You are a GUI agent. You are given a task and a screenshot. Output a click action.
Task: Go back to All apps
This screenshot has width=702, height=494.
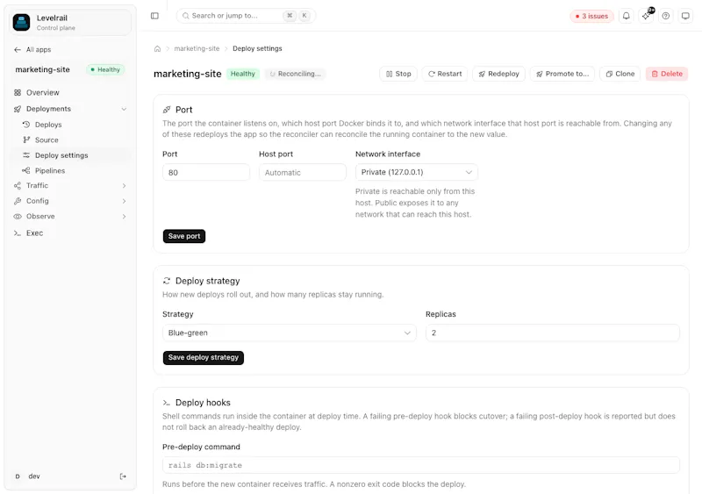pyautogui.click(x=32, y=50)
